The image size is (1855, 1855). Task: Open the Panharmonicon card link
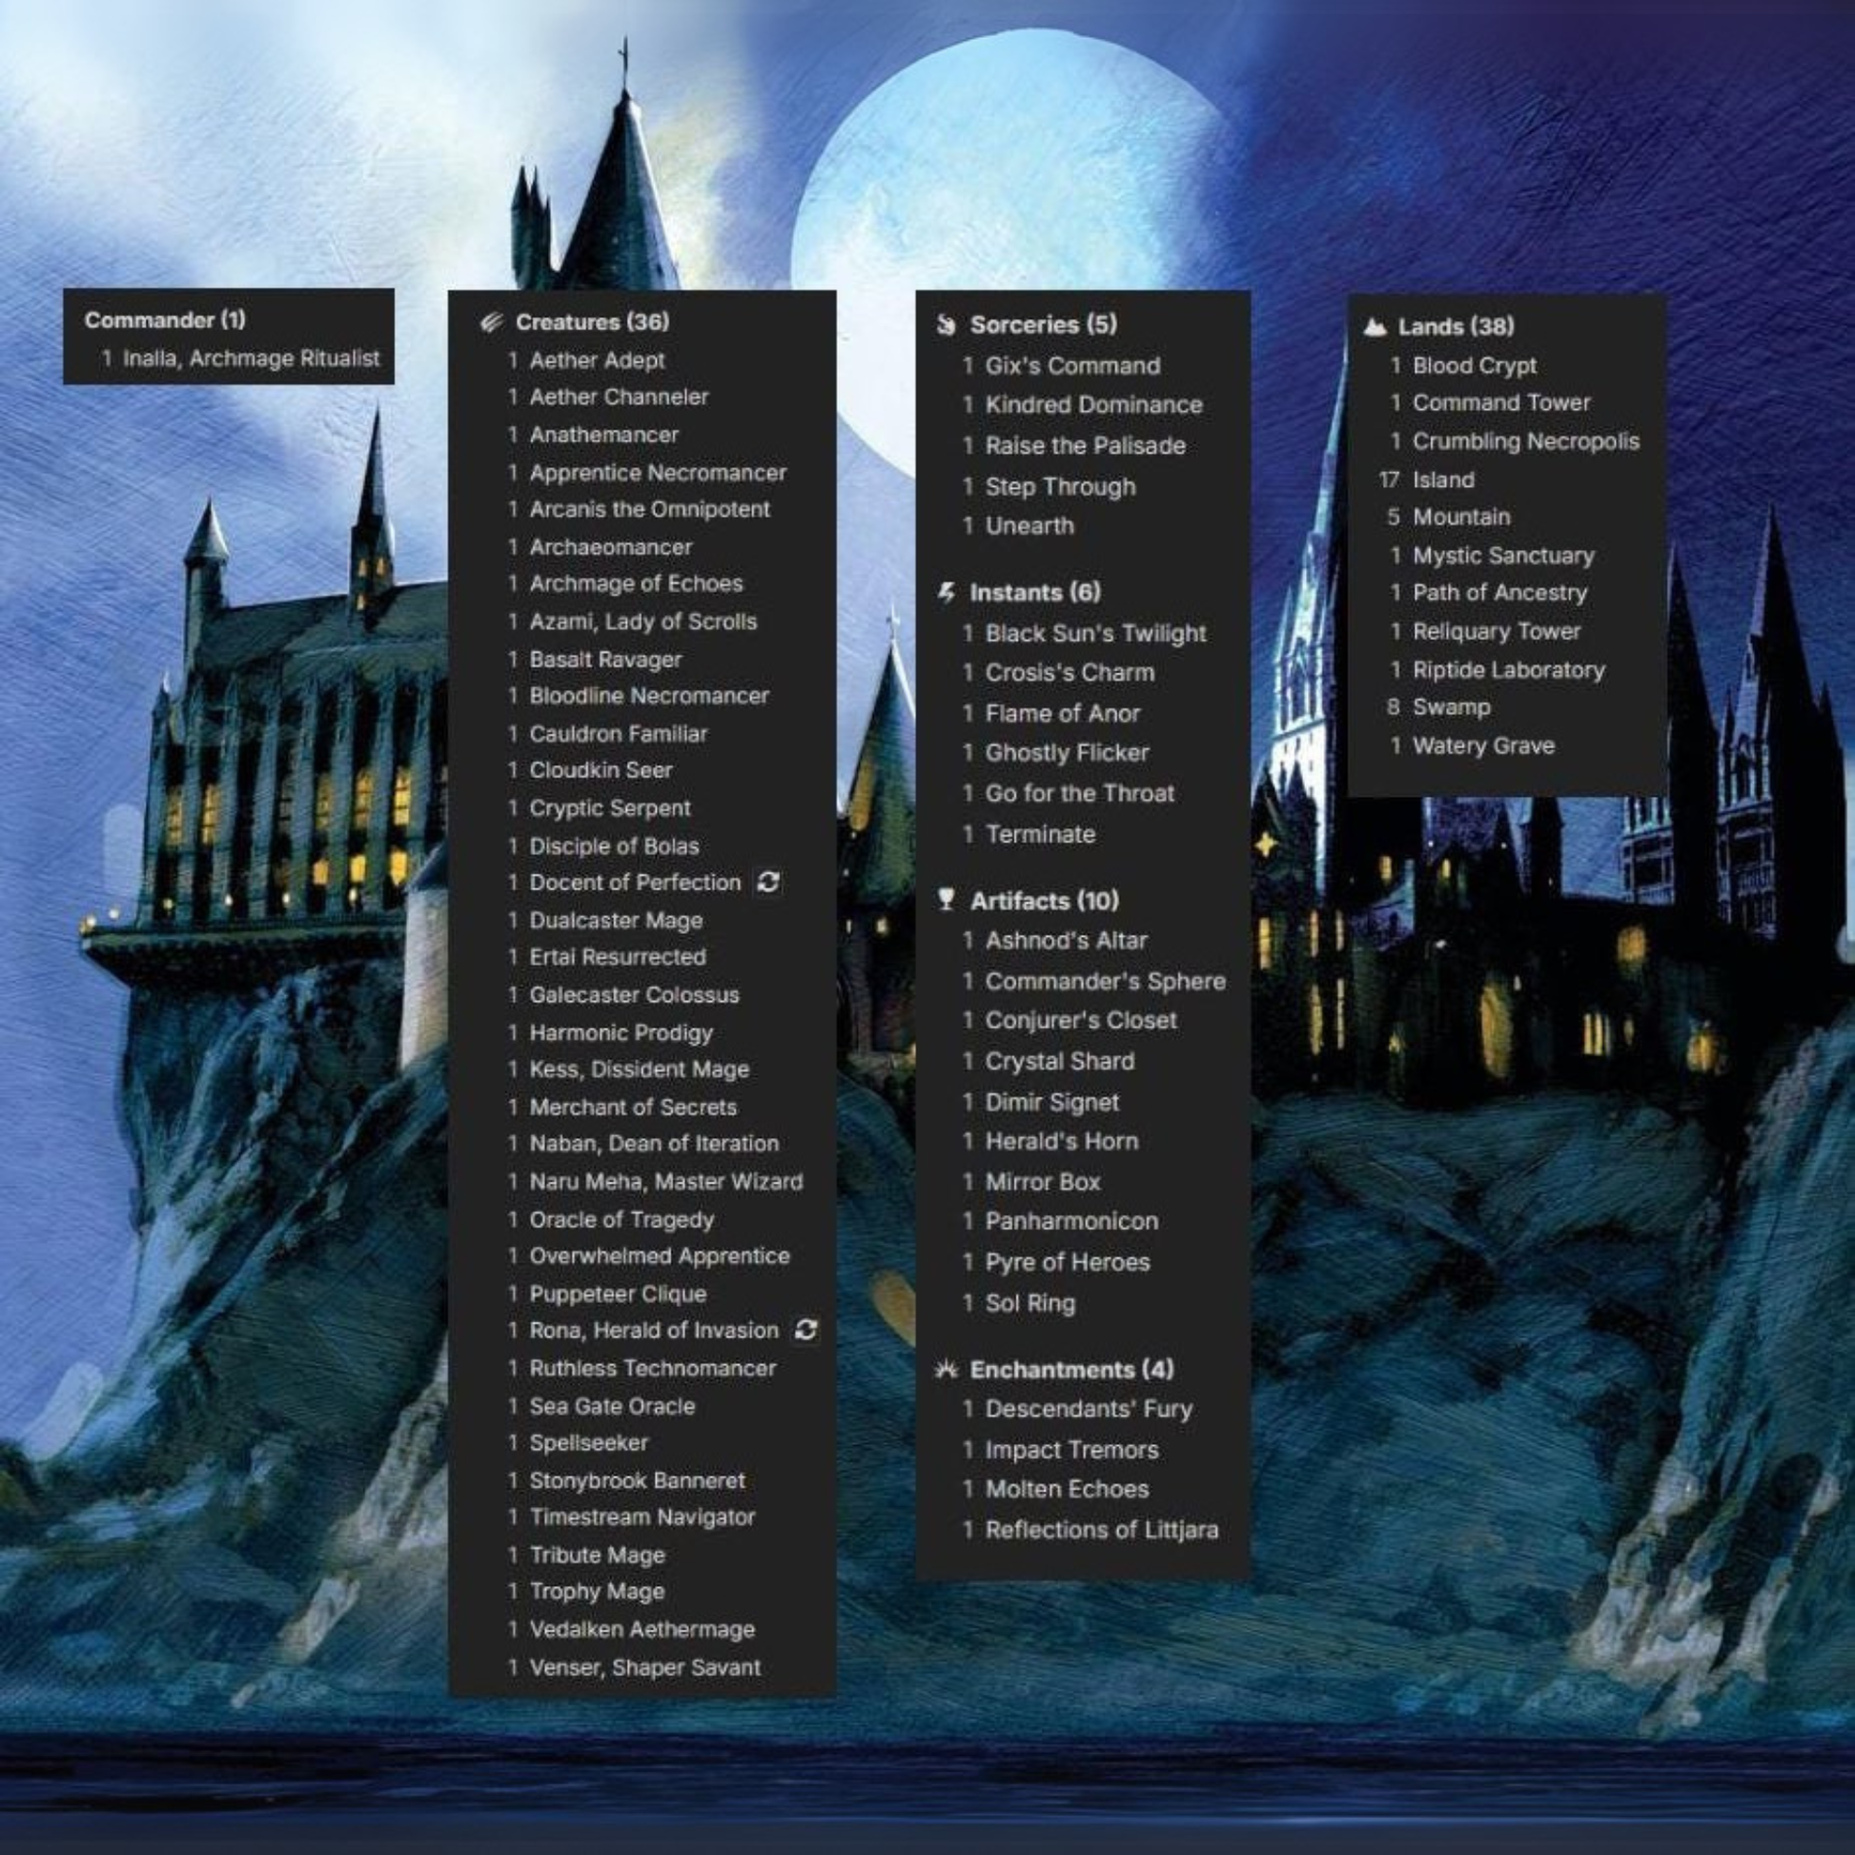1070,1221
